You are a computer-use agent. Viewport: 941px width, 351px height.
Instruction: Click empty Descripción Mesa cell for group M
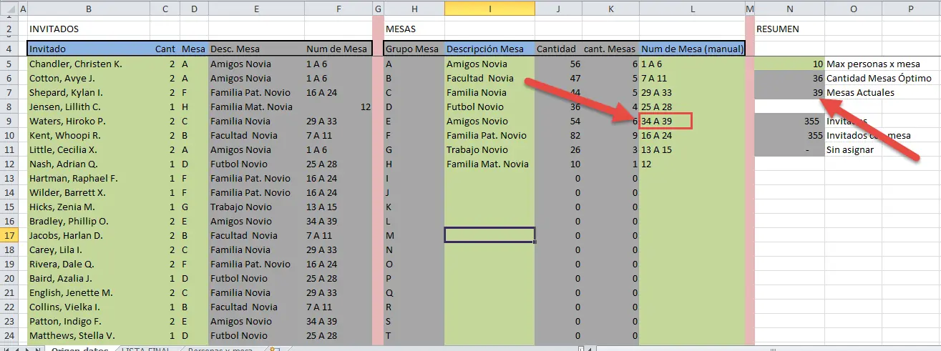click(x=489, y=235)
